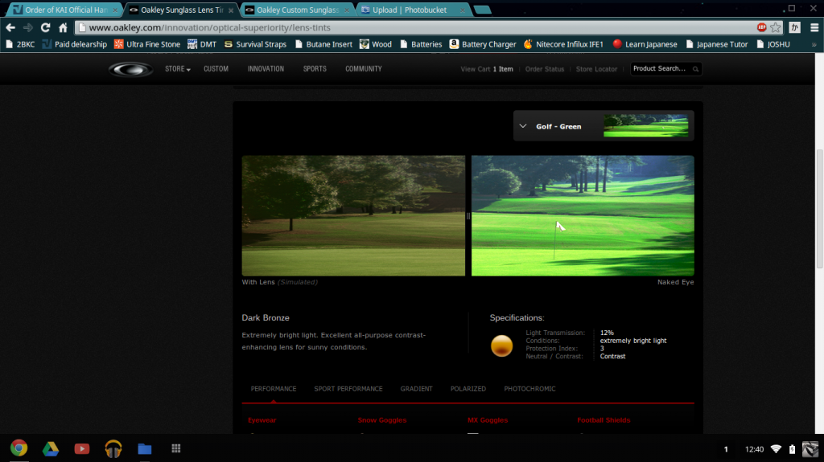Click the Dark Bronze lens color swatch
The image size is (824, 462).
[x=501, y=346]
